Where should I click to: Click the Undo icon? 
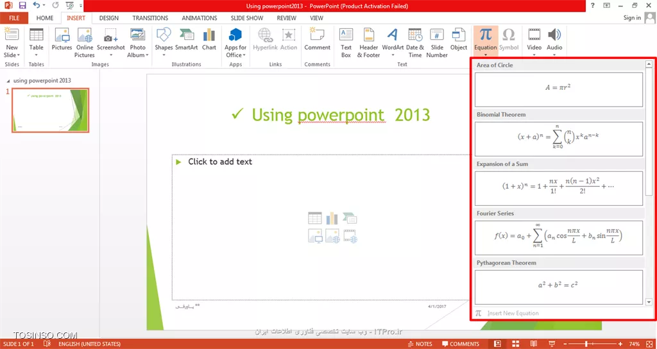pyautogui.click(x=37, y=6)
